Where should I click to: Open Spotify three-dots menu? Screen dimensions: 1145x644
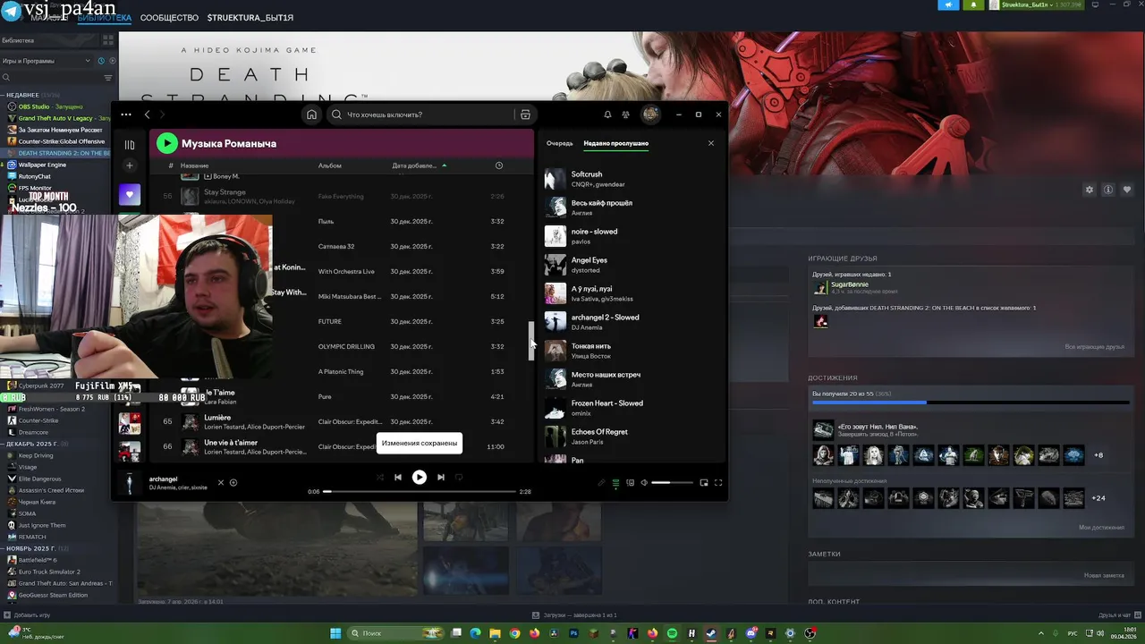(126, 114)
